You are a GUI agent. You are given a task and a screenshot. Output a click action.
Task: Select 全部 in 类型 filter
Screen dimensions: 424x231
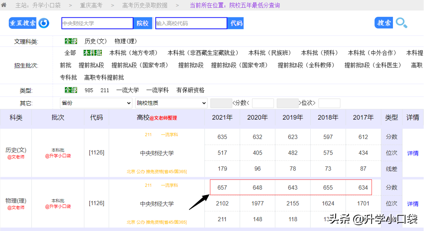(71, 90)
